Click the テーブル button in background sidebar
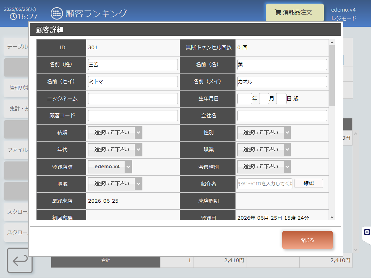Image resolution: width=371 pixels, height=278 pixels. coord(17,47)
